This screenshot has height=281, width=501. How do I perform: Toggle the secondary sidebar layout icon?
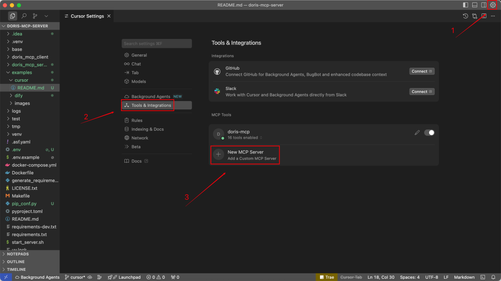484,5
